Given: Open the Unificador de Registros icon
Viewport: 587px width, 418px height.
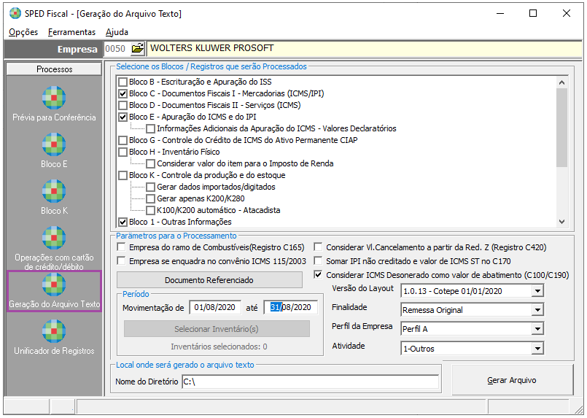Looking at the screenshot, I should pyautogui.click(x=54, y=331).
